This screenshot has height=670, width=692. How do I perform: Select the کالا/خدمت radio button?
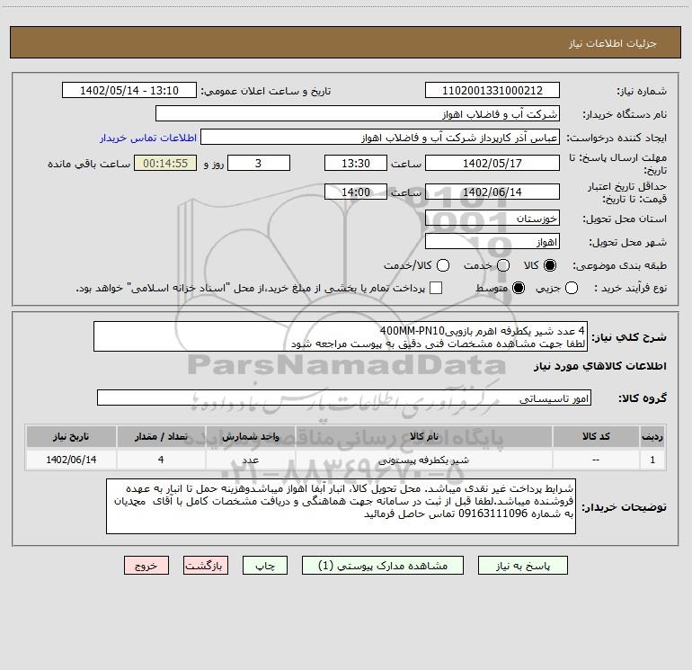click(443, 265)
